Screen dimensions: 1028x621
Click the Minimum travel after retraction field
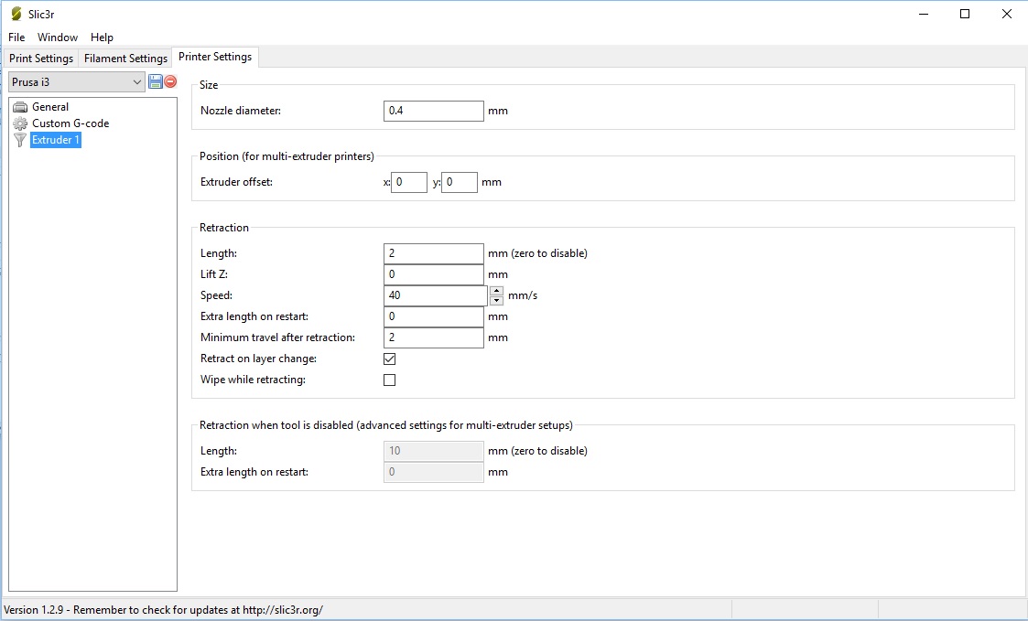433,337
